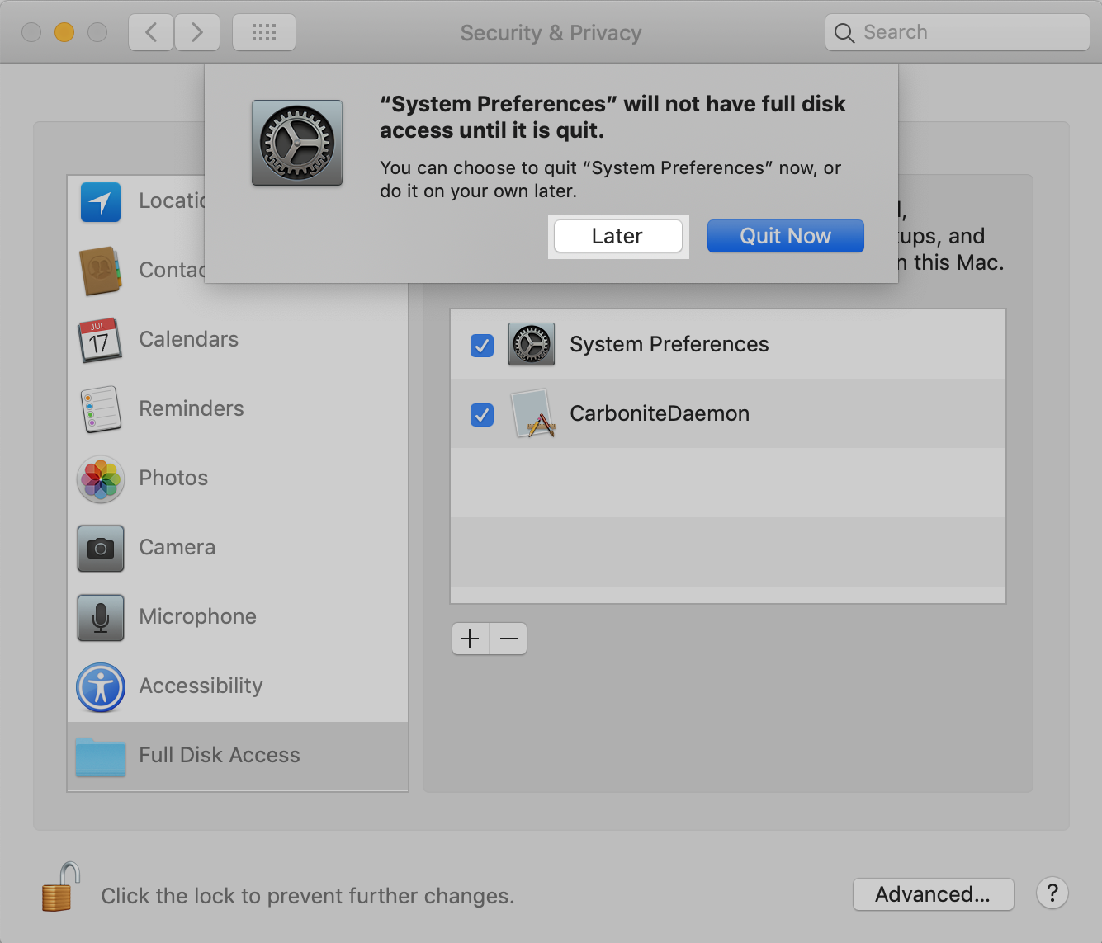Click Quit Now in the alert
Viewport: 1102px width, 943px height.
click(x=785, y=236)
